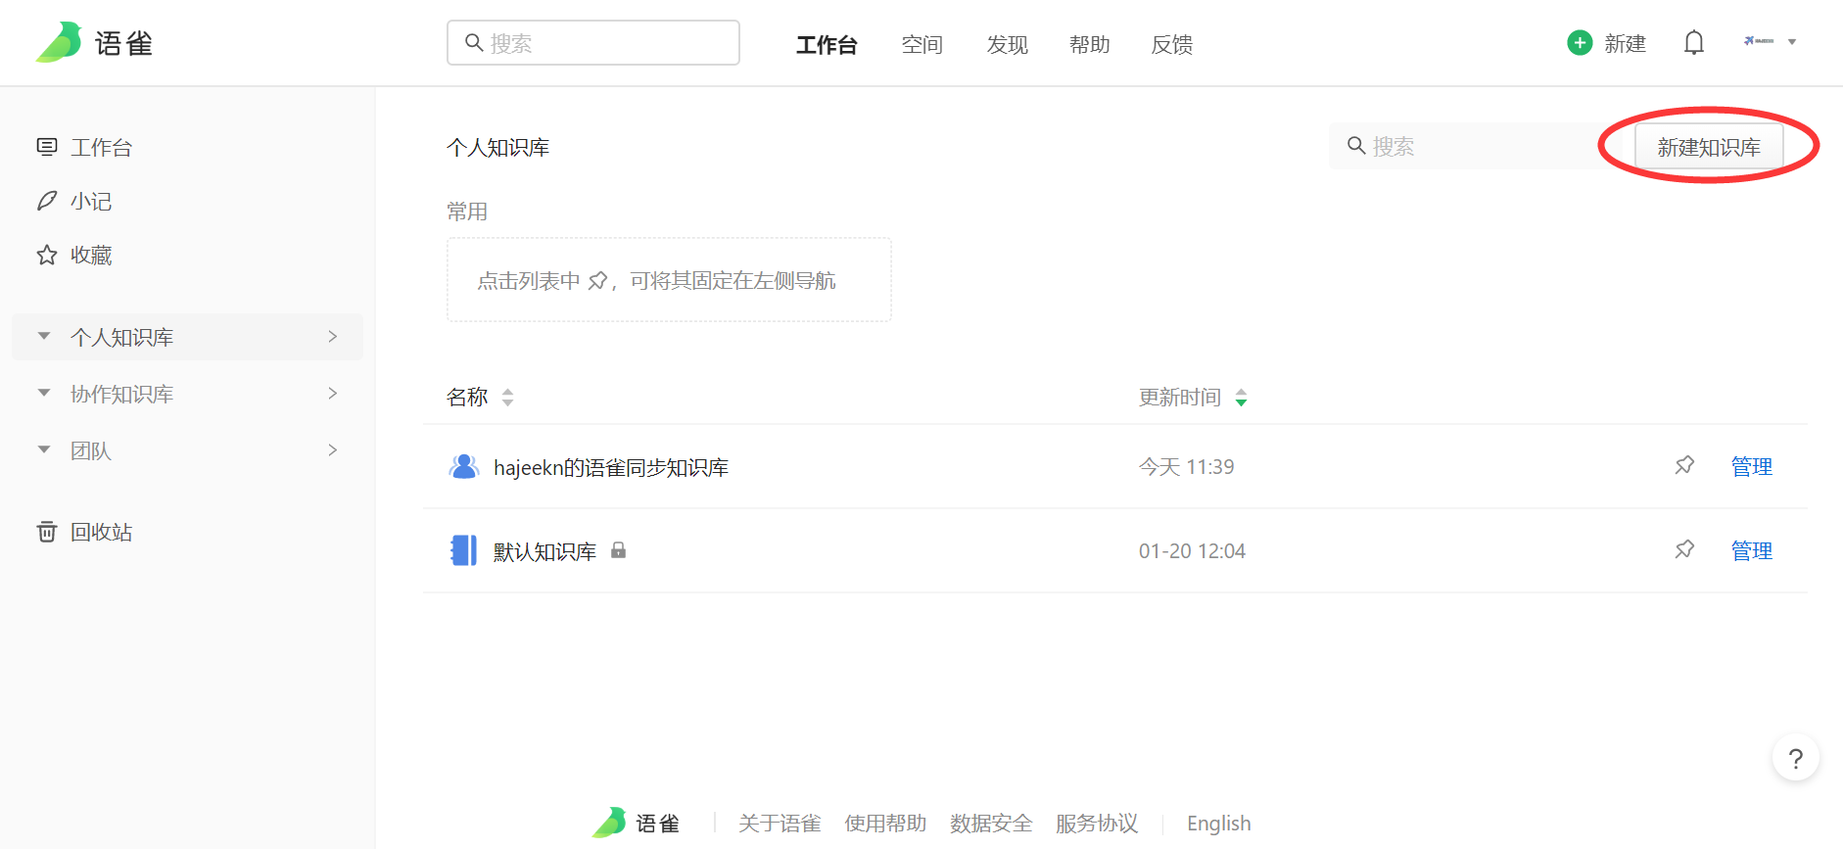Viewport: 1843px width, 849px height.
Task: Click the green plus New icon
Action: (1580, 43)
